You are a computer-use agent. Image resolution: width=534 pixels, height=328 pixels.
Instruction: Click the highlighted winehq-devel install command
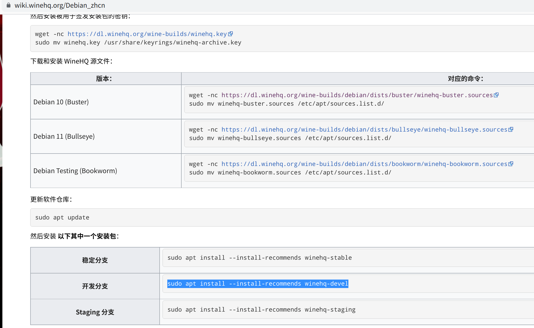point(257,284)
